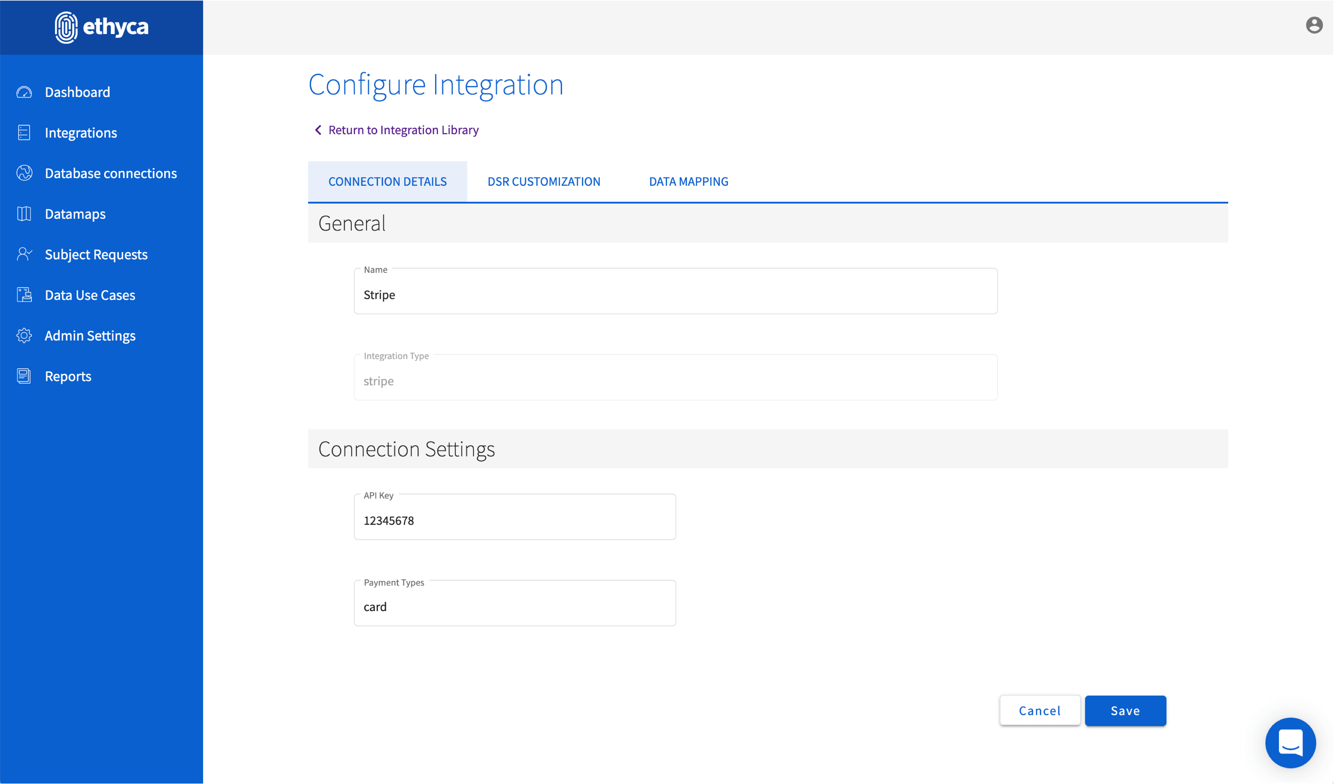Select the Connection Details tab

(x=388, y=181)
